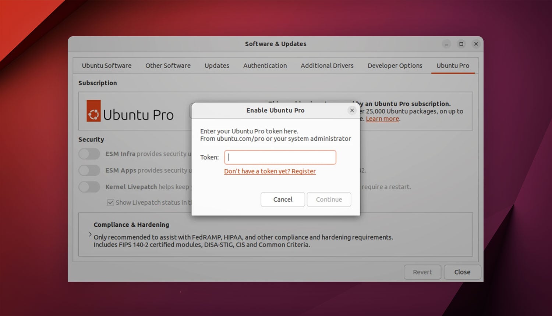
Task: Minimize the Software & Updates window
Action: coord(446,44)
